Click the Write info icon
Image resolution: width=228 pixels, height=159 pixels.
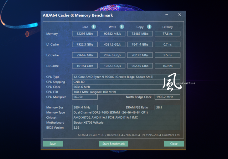click(122, 27)
